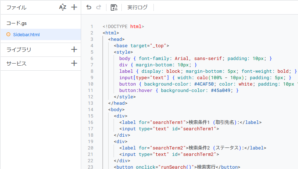
Task: Place cursor on the <!DOCTYPE html> line
Action: [x=123, y=27]
